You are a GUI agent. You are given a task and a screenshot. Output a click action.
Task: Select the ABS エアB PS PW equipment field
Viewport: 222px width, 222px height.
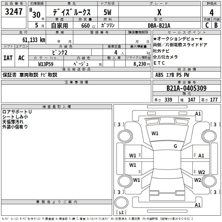(x=172, y=75)
